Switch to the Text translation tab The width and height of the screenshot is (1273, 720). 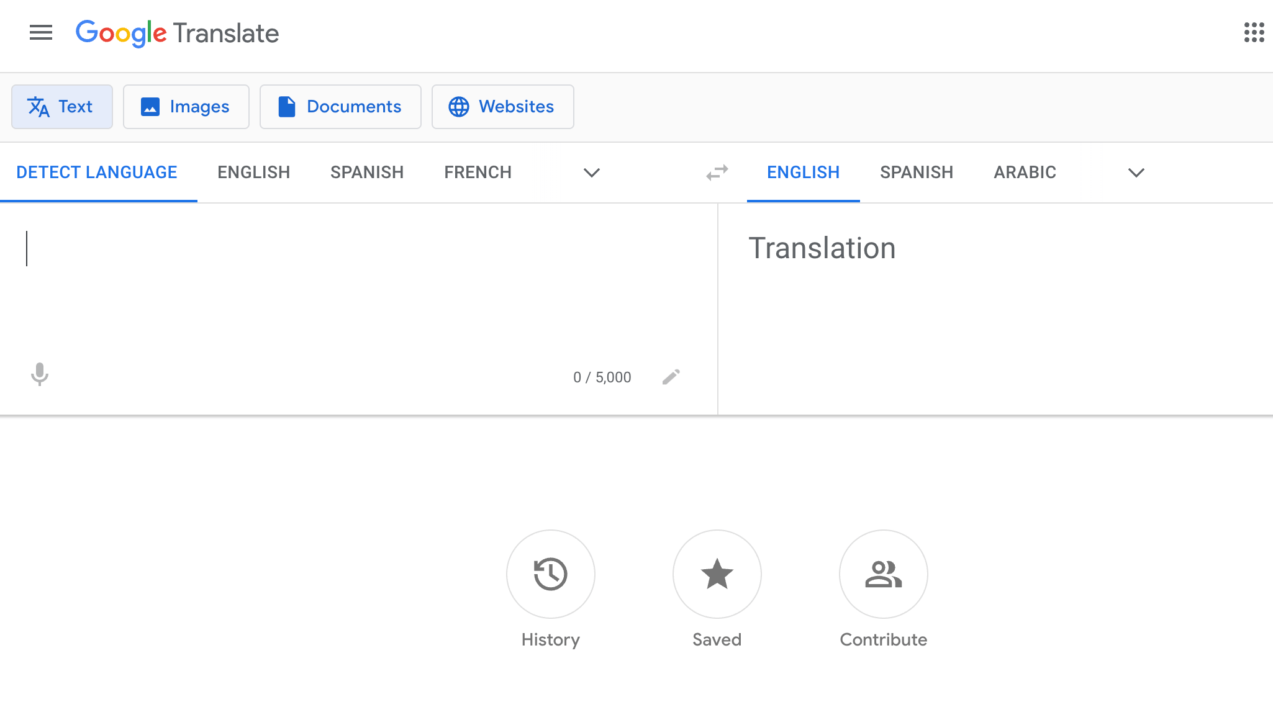(62, 106)
